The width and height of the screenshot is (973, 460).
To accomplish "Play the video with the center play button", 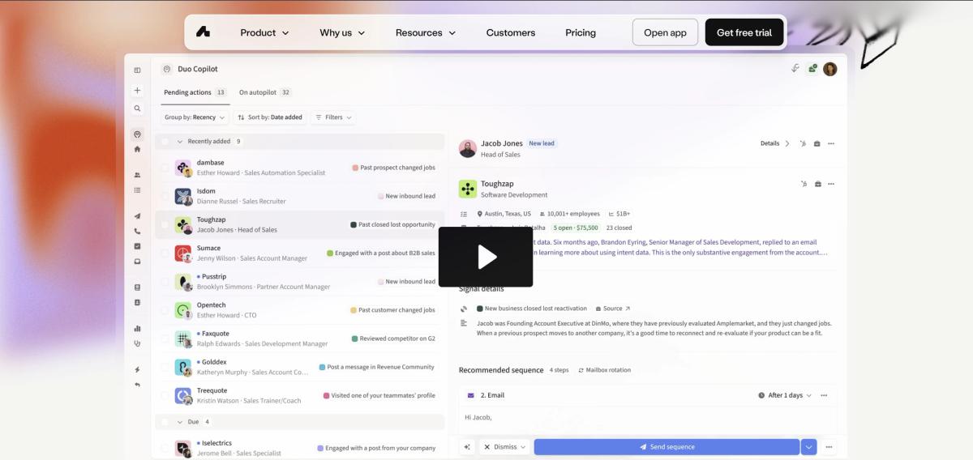I will point(486,257).
